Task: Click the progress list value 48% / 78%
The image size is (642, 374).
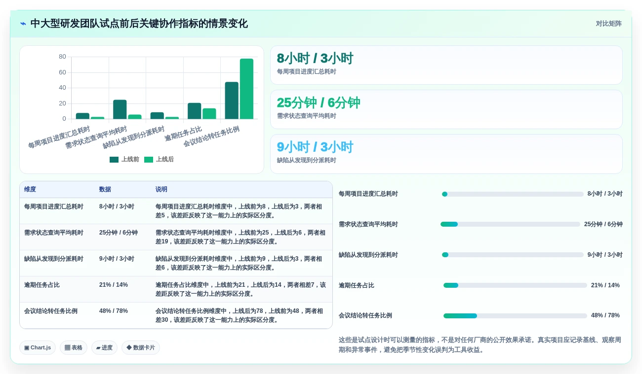Action: 605,315
